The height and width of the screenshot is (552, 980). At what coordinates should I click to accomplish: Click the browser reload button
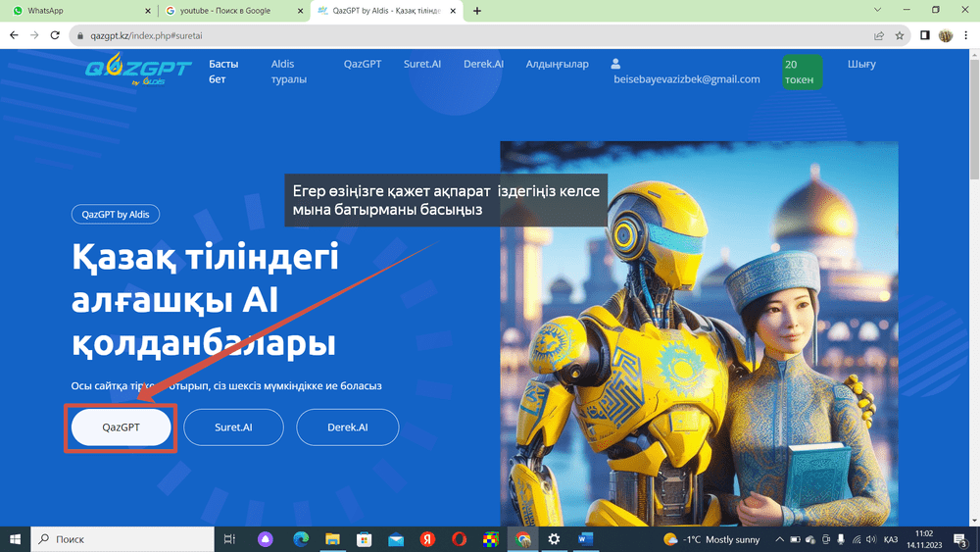(x=56, y=35)
